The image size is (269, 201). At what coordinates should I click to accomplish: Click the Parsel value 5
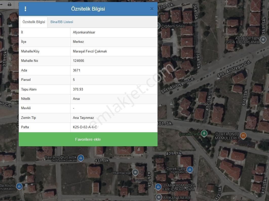(x=74, y=80)
